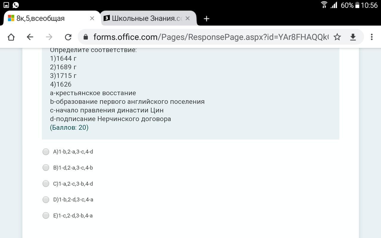
Task: Choose radio button for option C
Action: click(46, 184)
